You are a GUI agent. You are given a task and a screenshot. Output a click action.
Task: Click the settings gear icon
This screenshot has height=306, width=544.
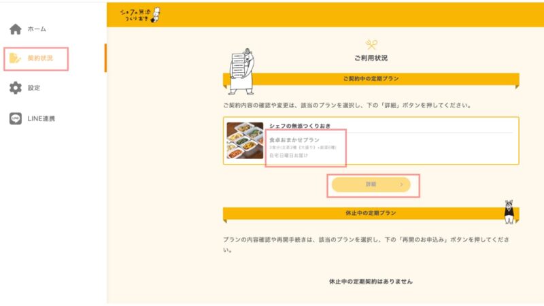click(x=15, y=88)
